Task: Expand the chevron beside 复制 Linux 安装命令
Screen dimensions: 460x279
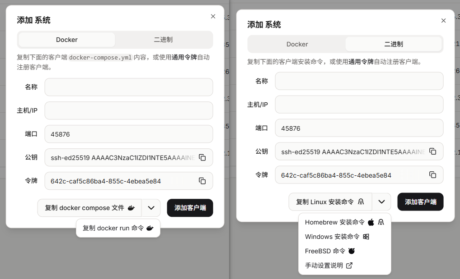Action: [381, 201]
